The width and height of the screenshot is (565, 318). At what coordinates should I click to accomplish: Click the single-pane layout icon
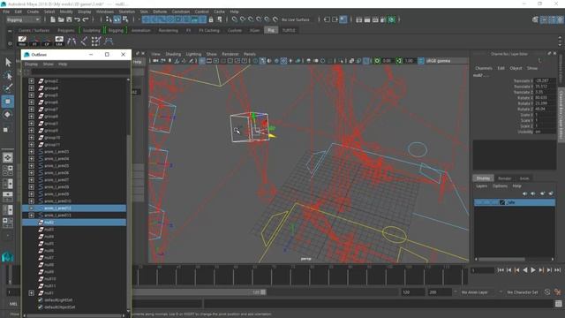point(8,157)
